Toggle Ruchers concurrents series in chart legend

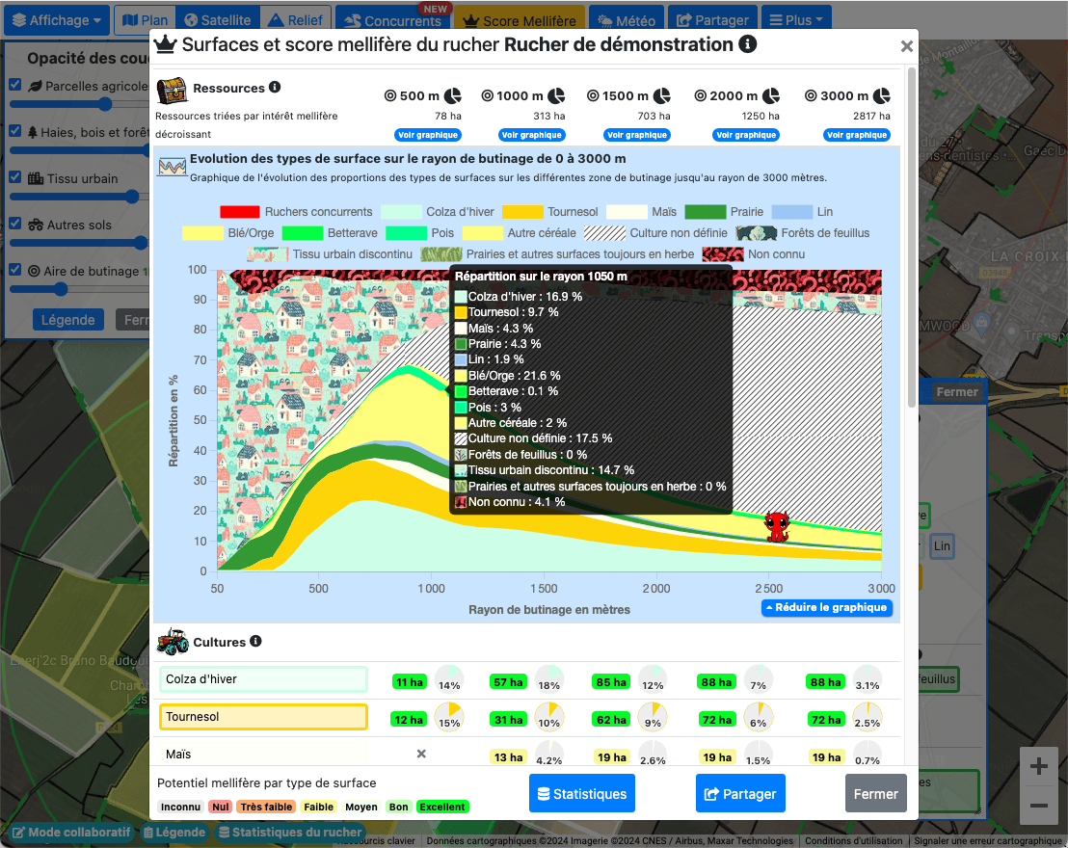[296, 212]
